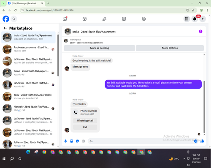Choose a sticker icon
Viewport: 211px width, 168px height.
tap(77, 141)
